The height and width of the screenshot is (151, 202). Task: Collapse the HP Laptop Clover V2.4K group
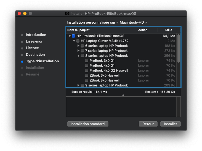coord(74,41)
